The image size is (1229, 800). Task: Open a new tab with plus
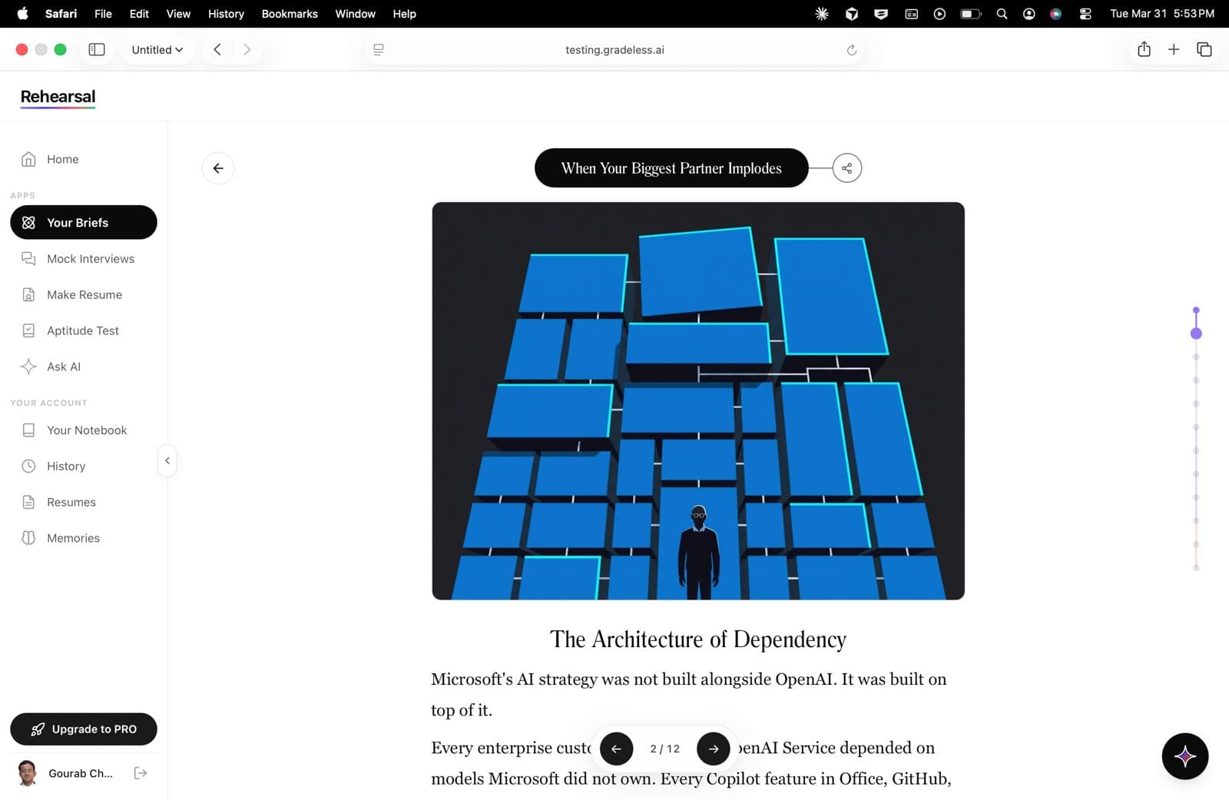coord(1174,49)
